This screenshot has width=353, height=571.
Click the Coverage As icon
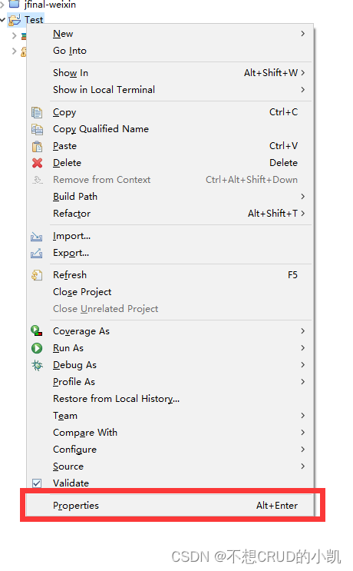point(37,331)
